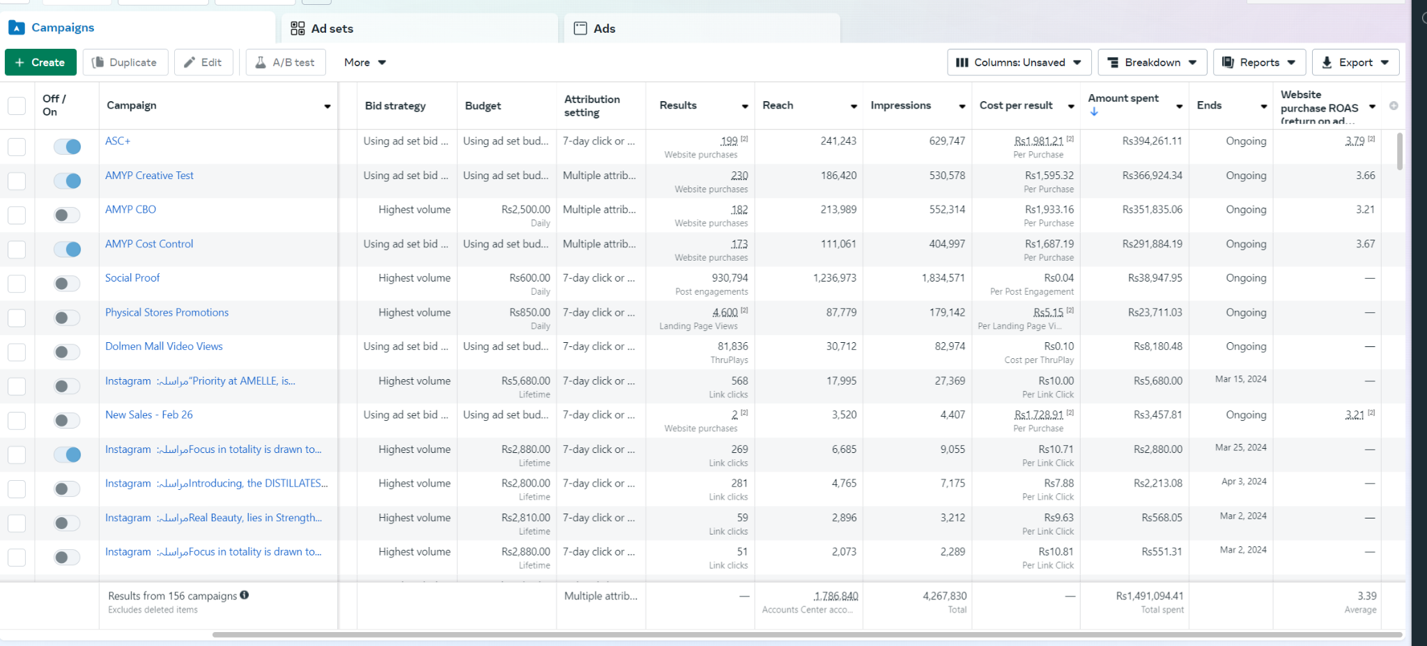Image resolution: width=1427 pixels, height=646 pixels.
Task: Enable the Physical Stores Promotions toggle
Action: 68,318
